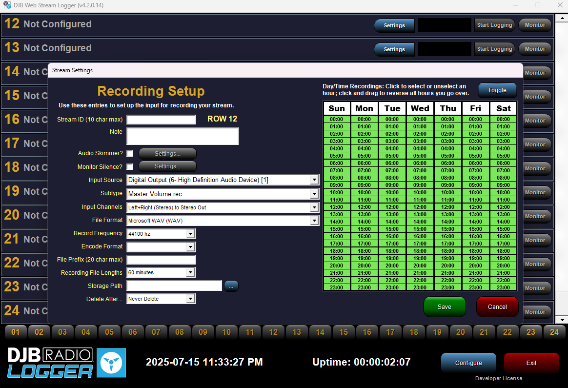
Task: Toggle Sunday 00:00 recording hour
Action: [337, 119]
